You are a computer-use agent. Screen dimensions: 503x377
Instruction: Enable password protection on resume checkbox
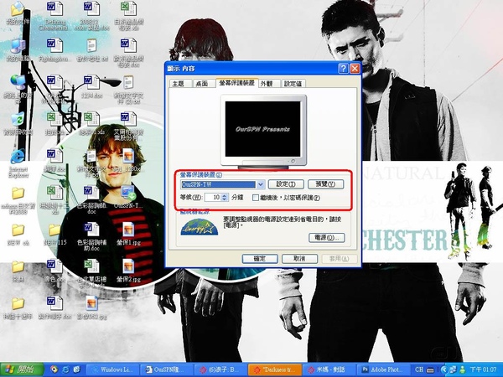click(x=256, y=198)
